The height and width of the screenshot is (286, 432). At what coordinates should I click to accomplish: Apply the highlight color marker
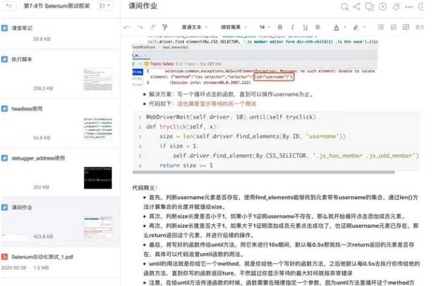pyautogui.click(x=356, y=28)
